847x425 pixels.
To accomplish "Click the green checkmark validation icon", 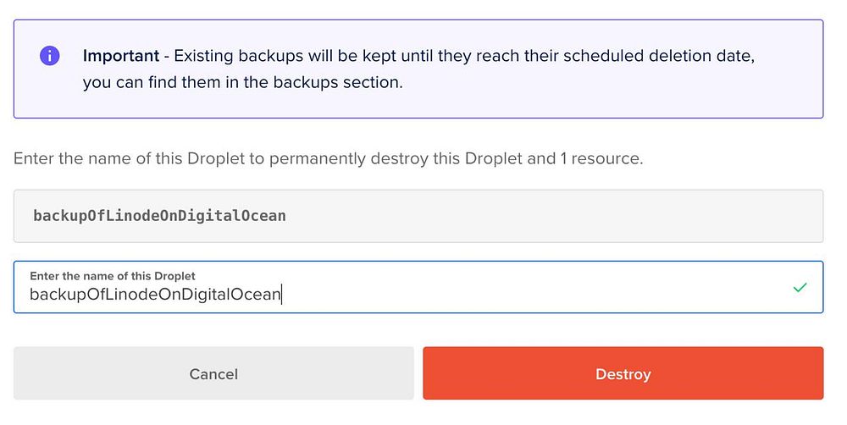I will coord(800,288).
